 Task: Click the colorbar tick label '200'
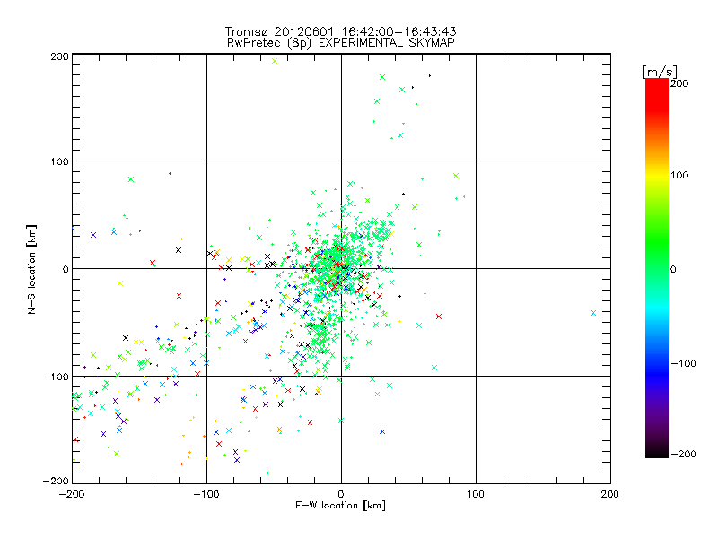[x=679, y=83]
